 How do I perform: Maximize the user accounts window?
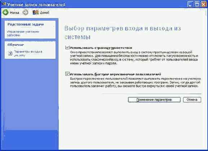click(x=197, y=4)
